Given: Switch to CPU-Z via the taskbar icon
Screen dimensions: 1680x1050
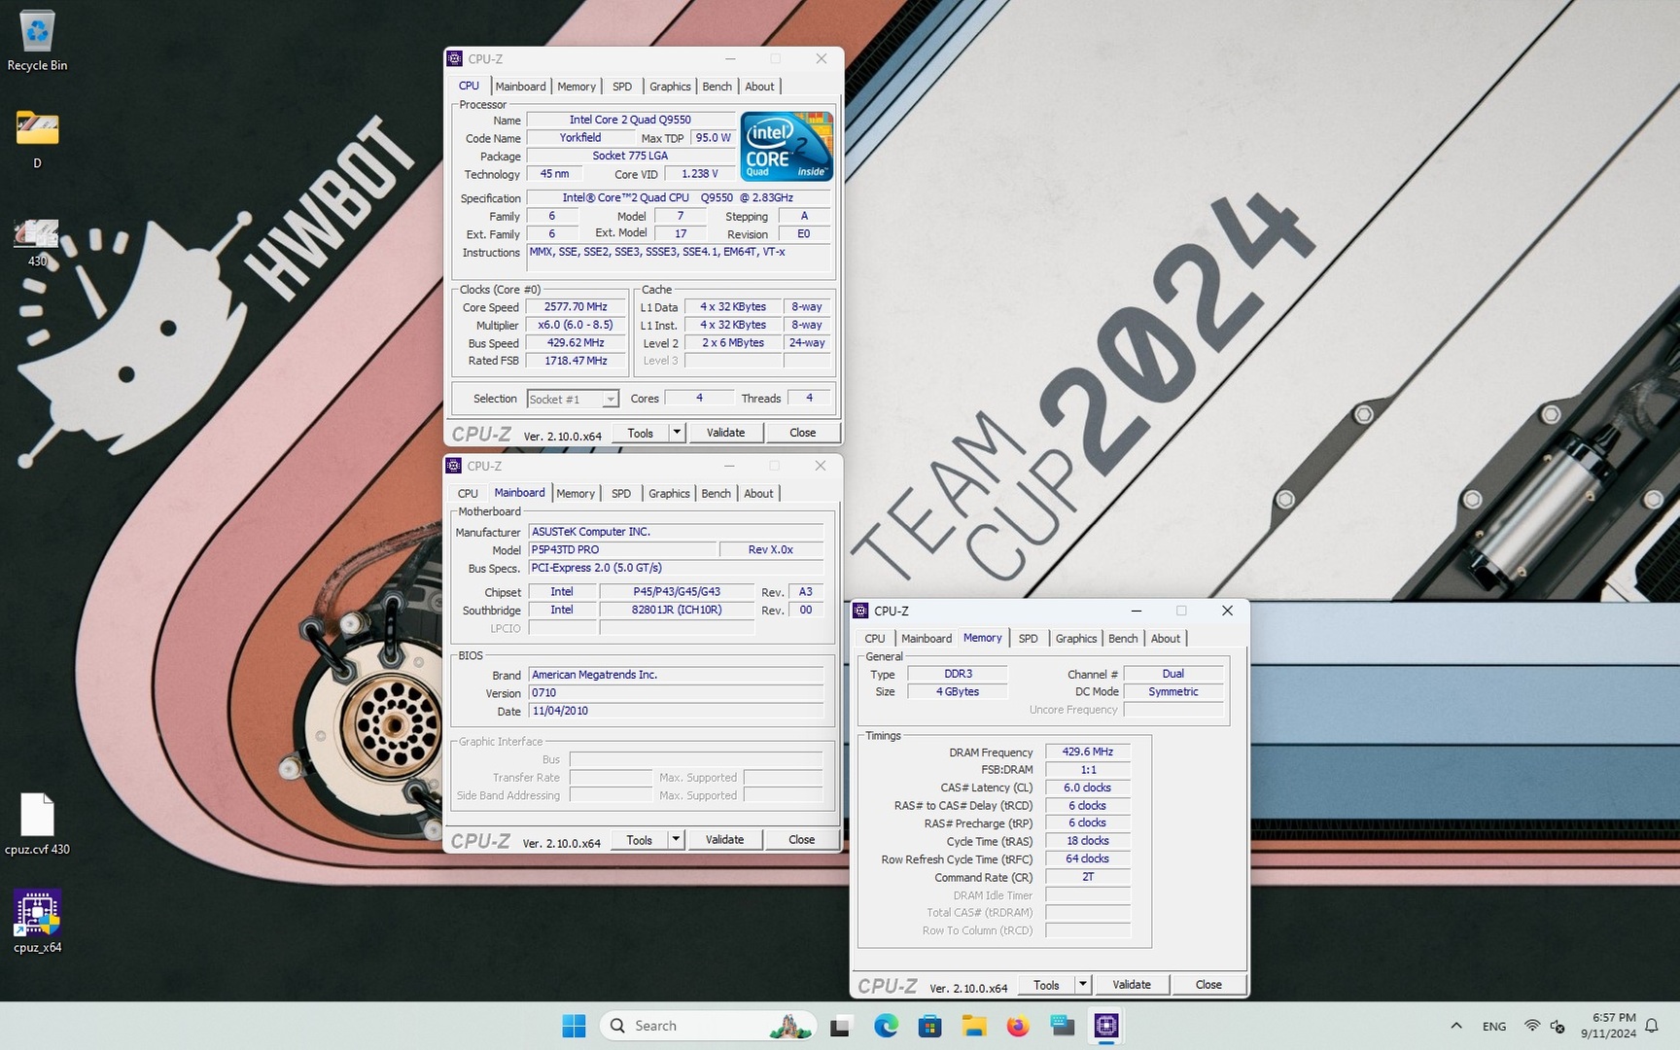Looking at the screenshot, I should coord(1106,1026).
